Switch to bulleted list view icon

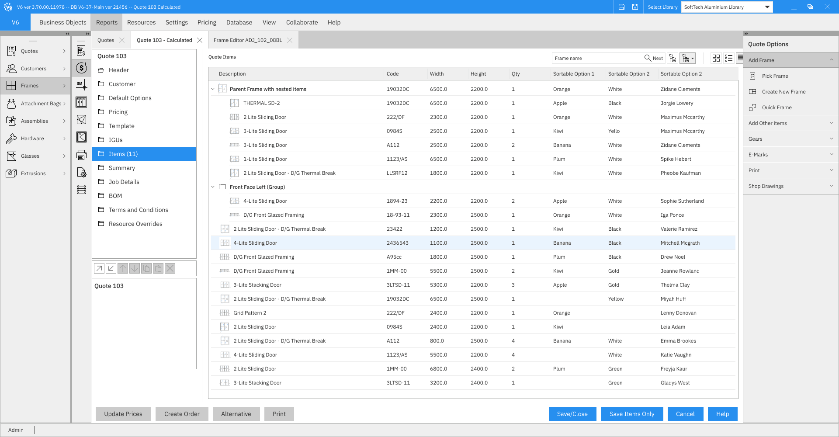728,58
